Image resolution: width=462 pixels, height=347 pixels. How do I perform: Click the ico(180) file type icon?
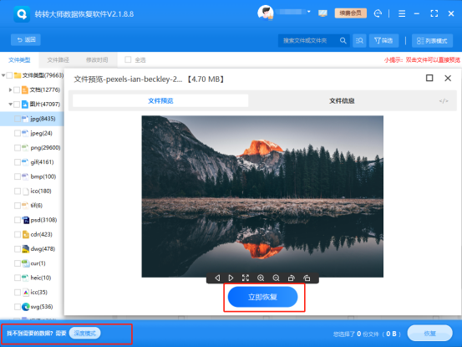click(26, 191)
